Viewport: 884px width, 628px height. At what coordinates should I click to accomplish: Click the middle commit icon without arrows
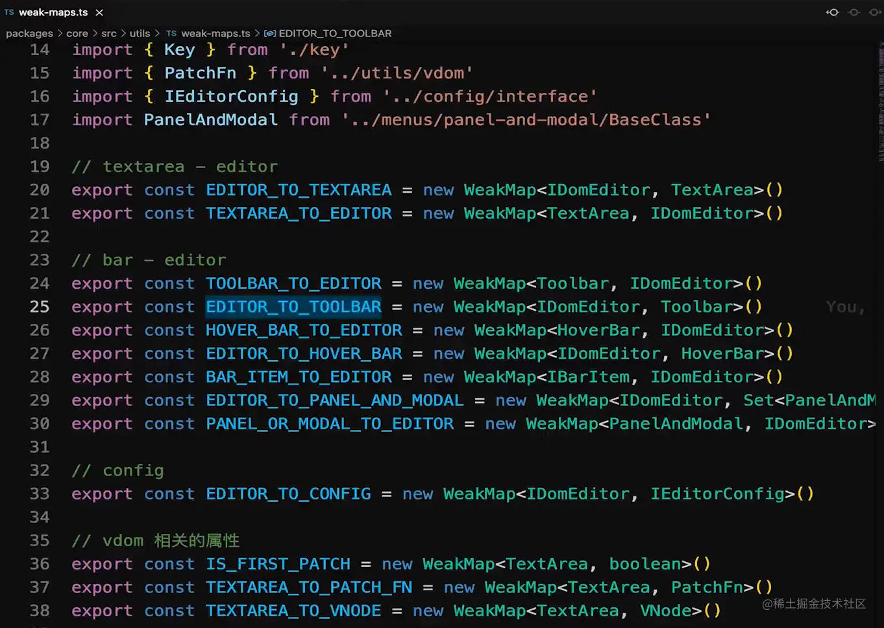(x=853, y=12)
